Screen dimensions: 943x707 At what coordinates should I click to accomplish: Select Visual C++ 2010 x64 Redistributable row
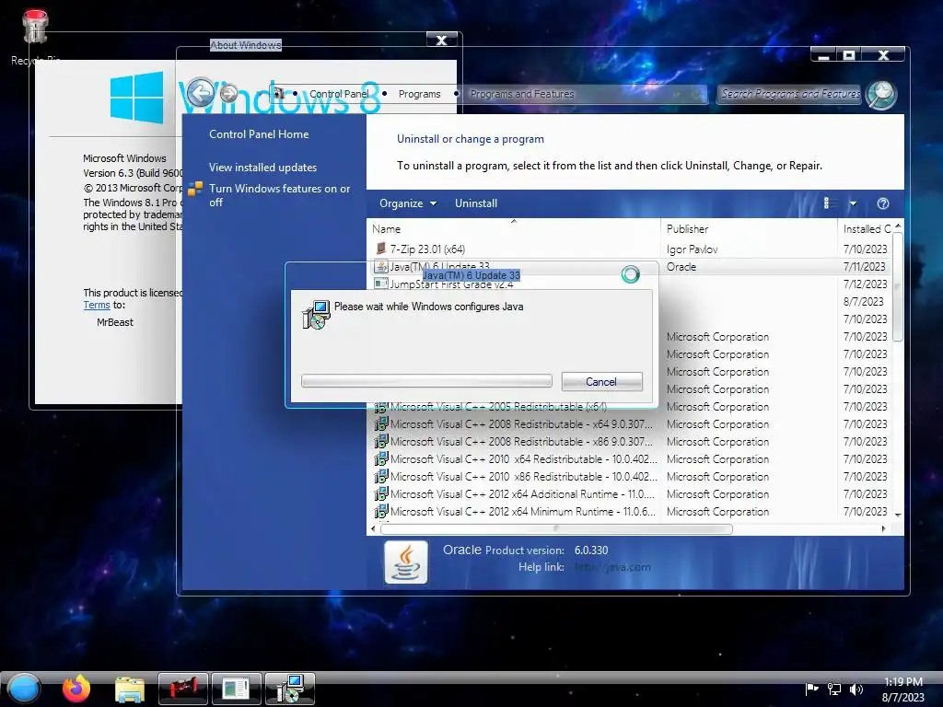coord(629,459)
